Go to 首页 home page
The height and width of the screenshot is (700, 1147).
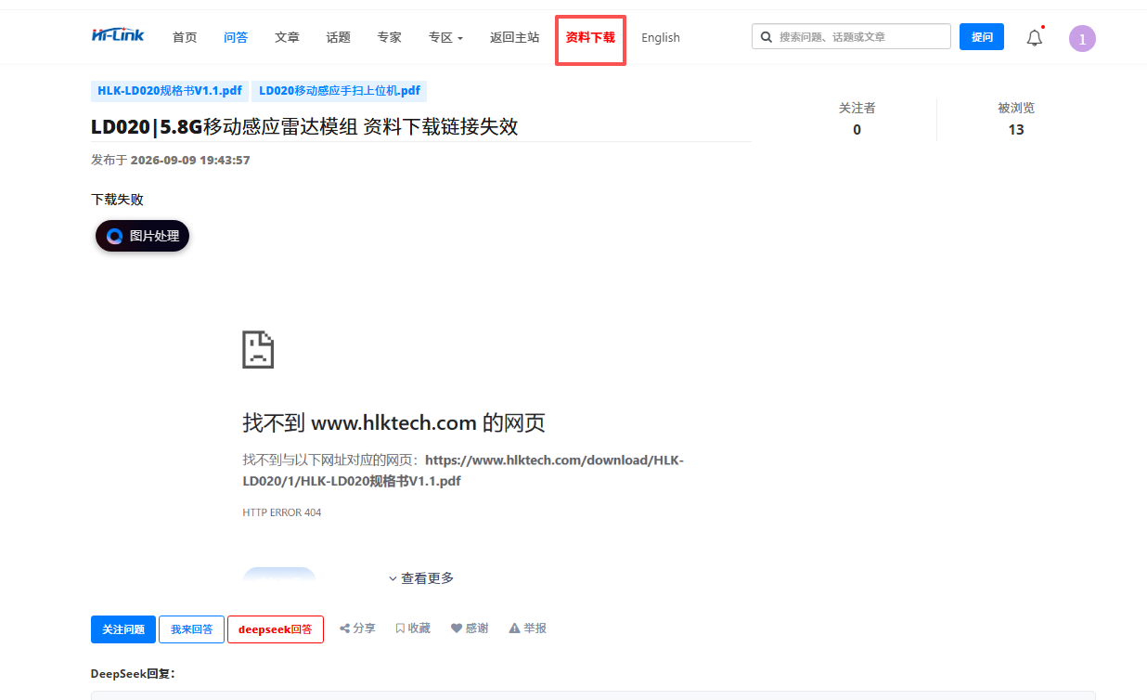tap(185, 38)
